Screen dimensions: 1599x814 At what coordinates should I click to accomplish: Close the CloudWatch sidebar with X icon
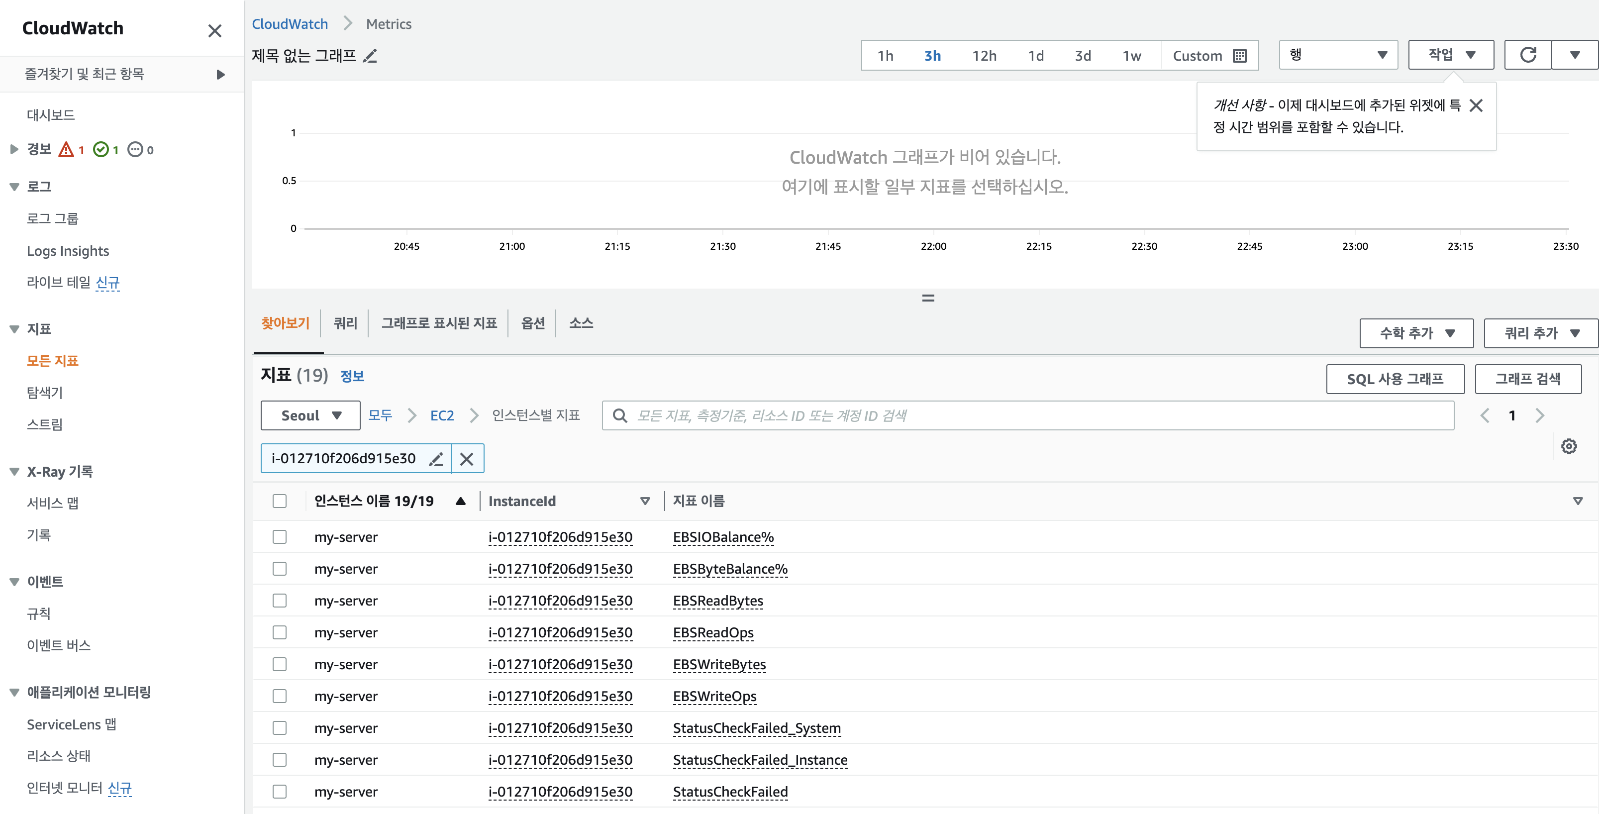215,30
